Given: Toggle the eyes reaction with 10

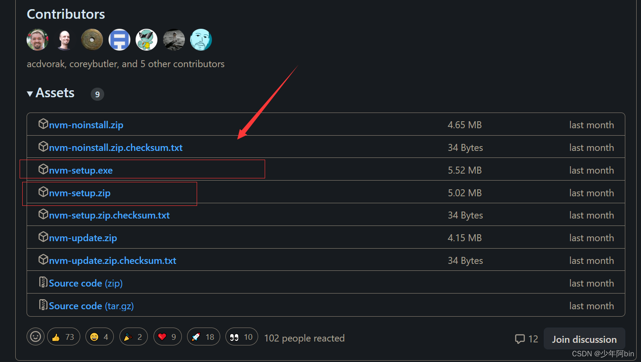Looking at the screenshot, I should point(242,337).
